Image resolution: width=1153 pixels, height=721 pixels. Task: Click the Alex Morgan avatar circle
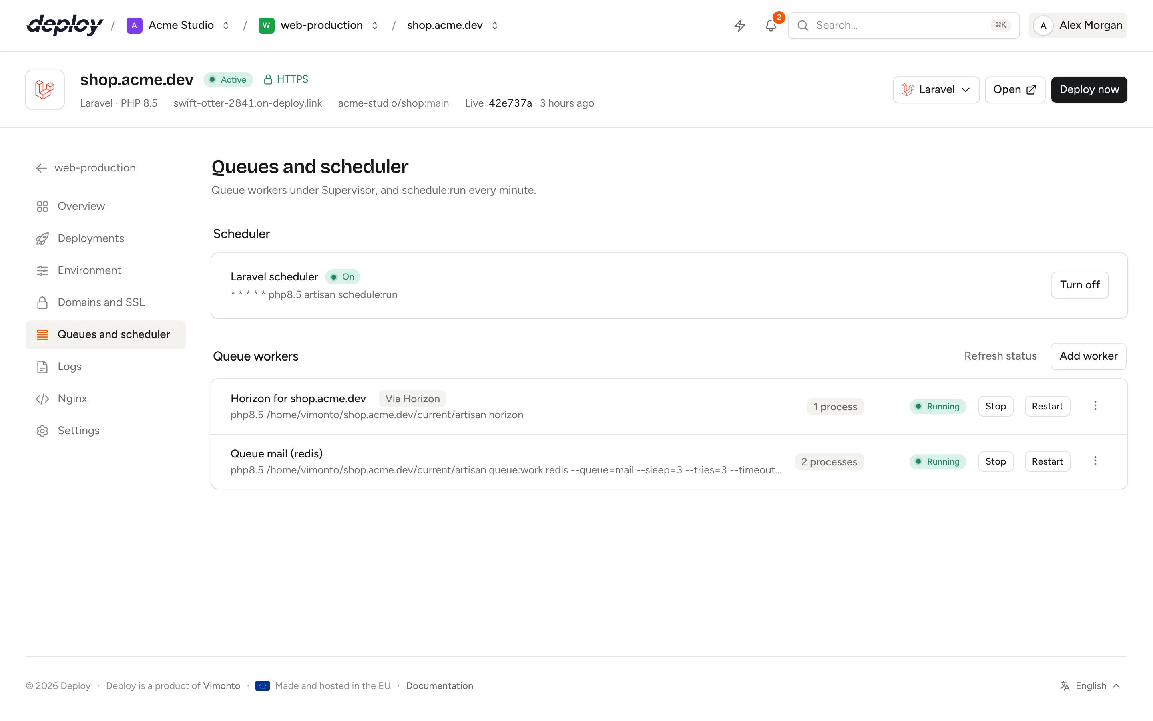1043,26
